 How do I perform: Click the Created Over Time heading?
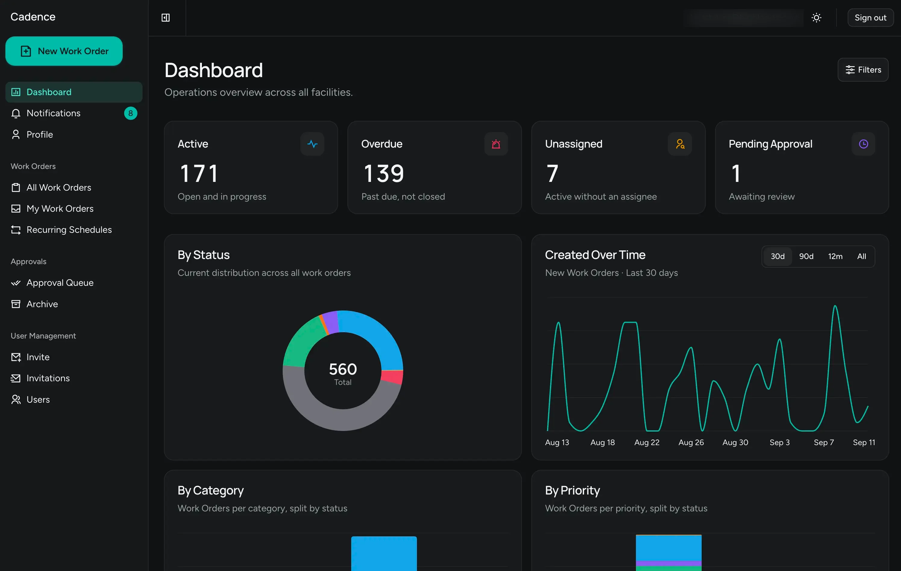[595, 255]
